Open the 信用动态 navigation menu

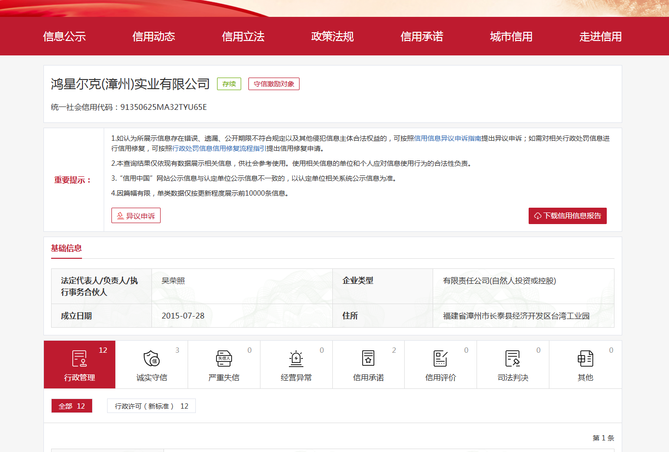[153, 37]
